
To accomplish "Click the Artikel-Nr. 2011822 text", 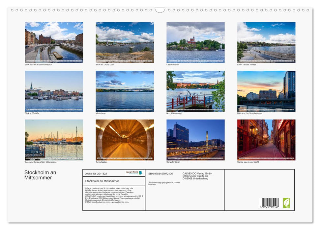I will 96,173.
